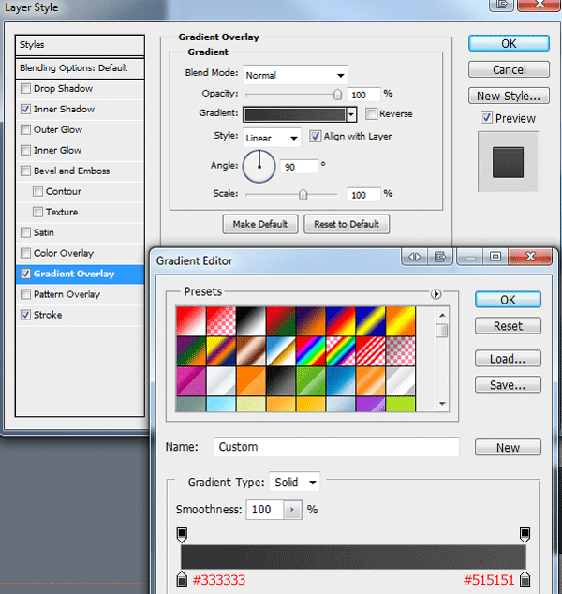Click the gradient preview bar in editor
562x594 pixels.
[353, 557]
